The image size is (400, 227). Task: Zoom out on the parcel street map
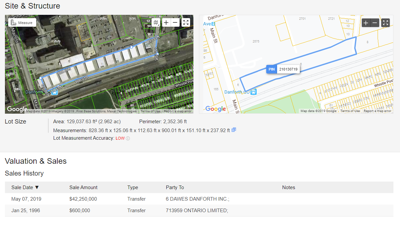pos(375,23)
